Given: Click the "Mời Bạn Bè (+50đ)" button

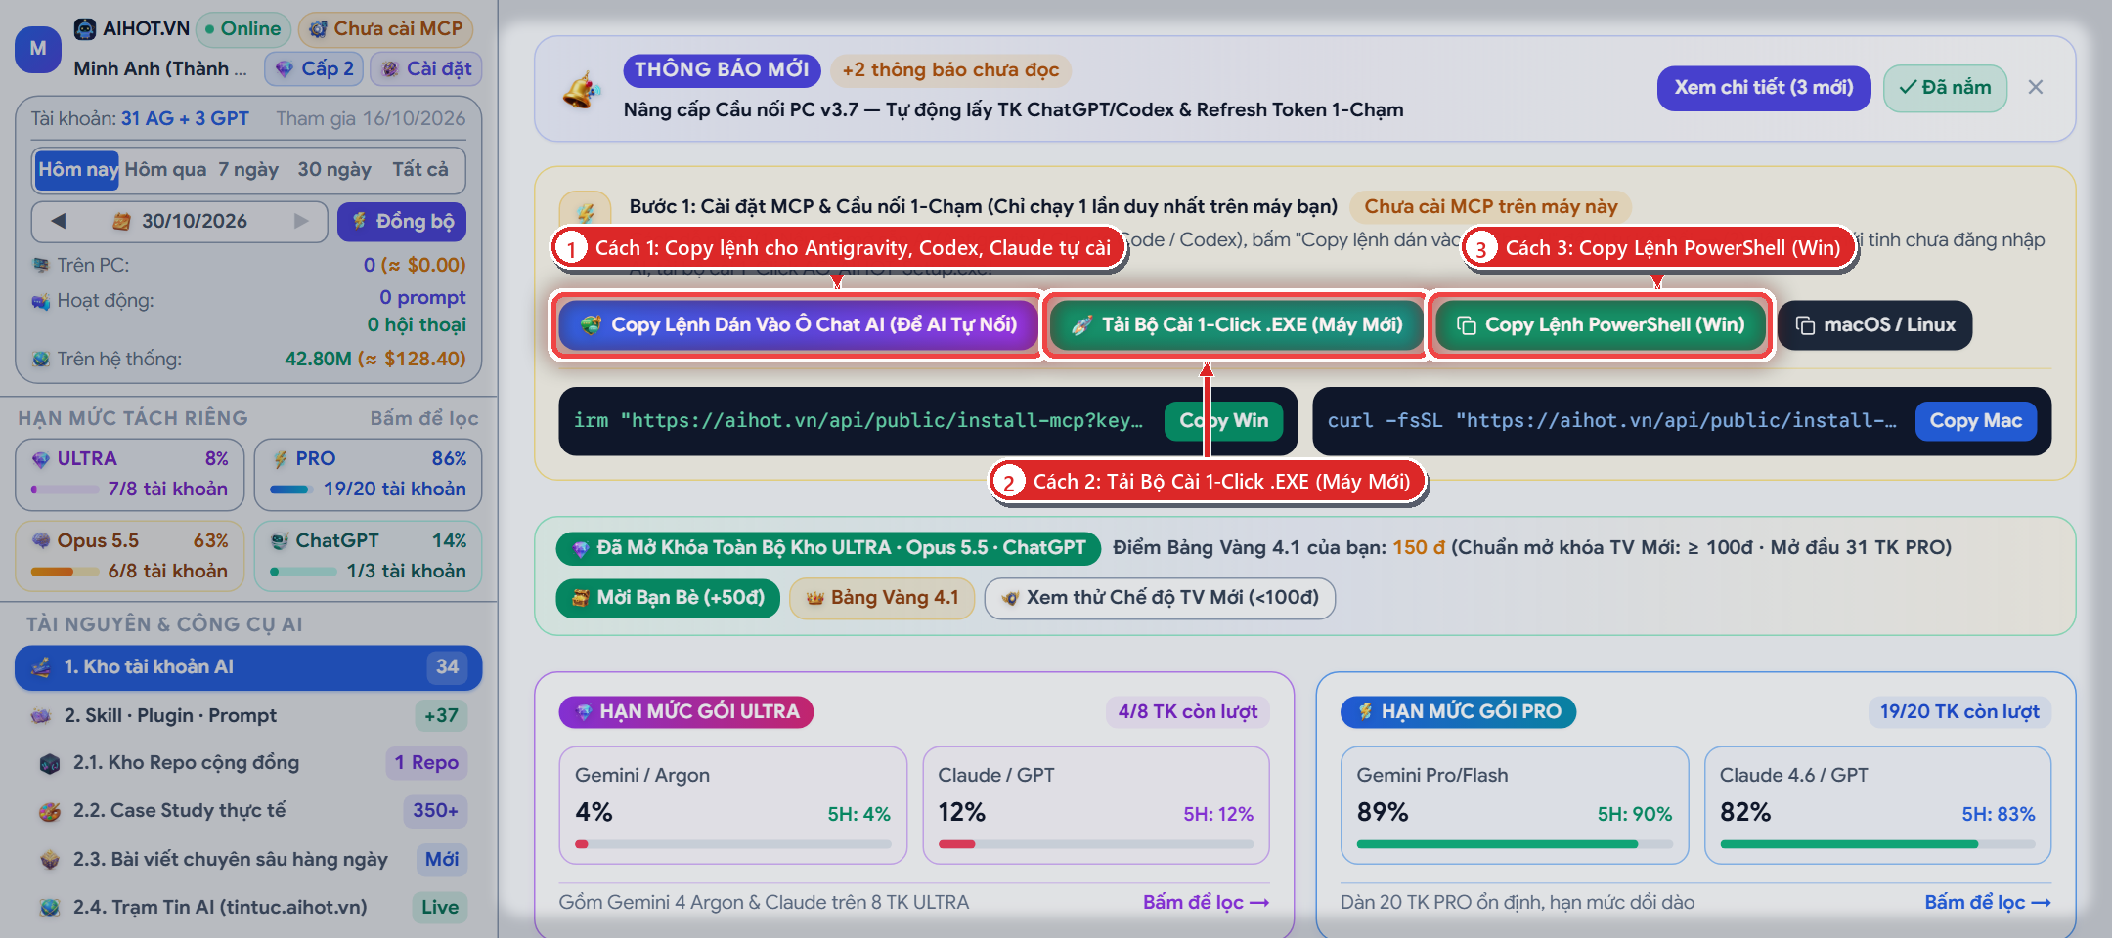Looking at the screenshot, I should [x=668, y=598].
